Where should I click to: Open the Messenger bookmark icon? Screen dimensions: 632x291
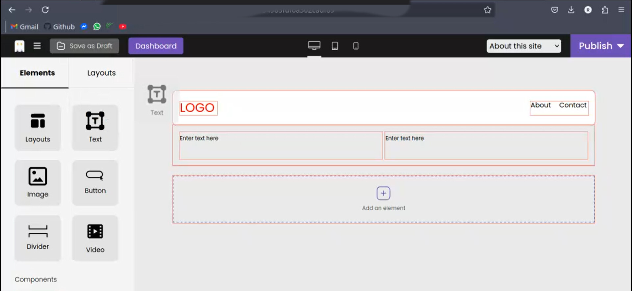(x=84, y=27)
